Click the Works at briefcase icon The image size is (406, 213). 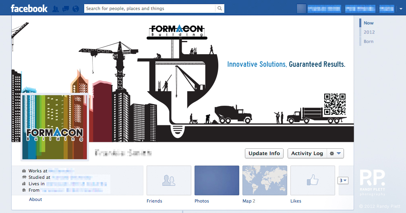click(24, 171)
